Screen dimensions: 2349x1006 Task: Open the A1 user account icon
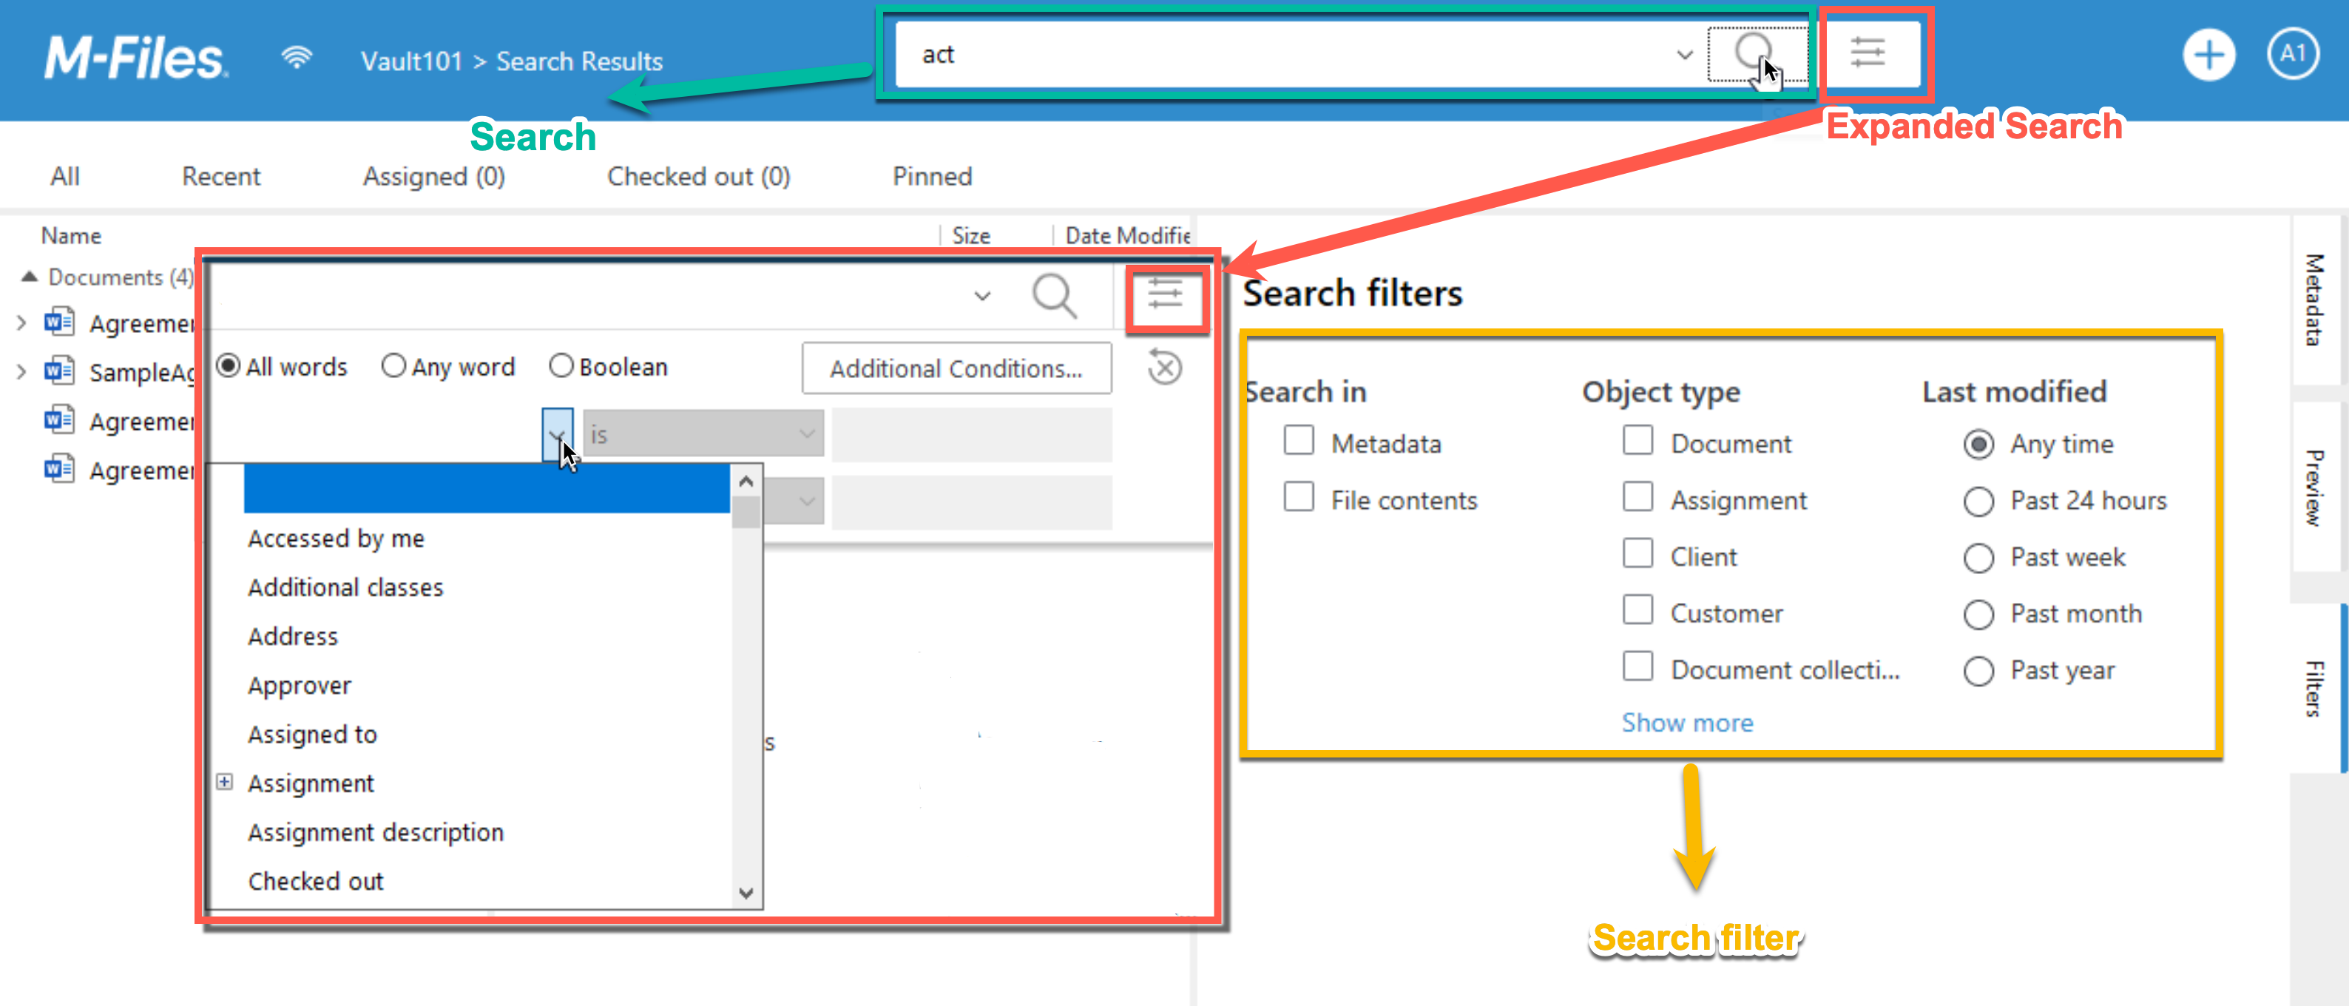pos(2293,54)
